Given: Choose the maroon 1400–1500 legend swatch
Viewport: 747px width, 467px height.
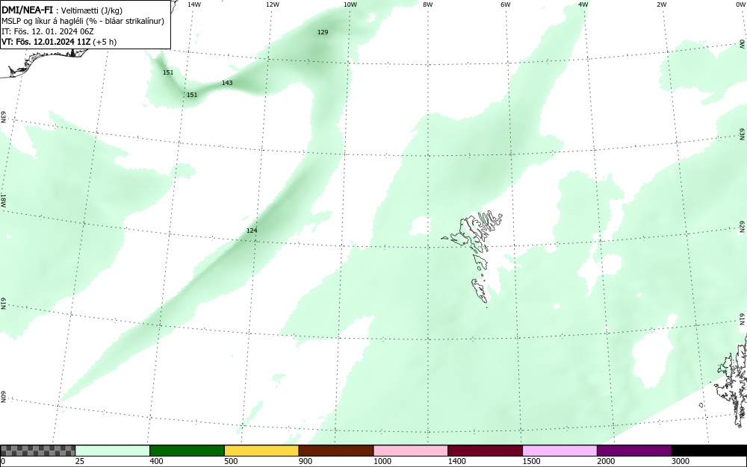Looking at the screenshot, I should click(485, 451).
